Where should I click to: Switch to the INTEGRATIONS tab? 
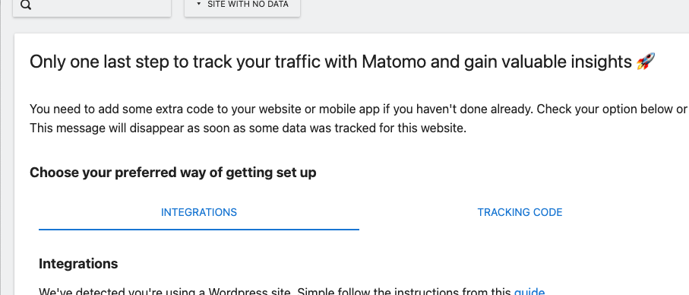[198, 212]
